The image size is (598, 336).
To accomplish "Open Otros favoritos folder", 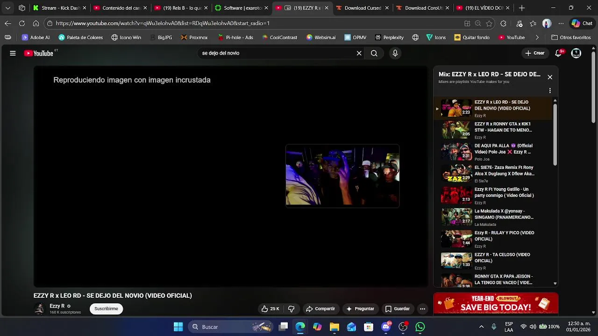I will (x=571, y=37).
